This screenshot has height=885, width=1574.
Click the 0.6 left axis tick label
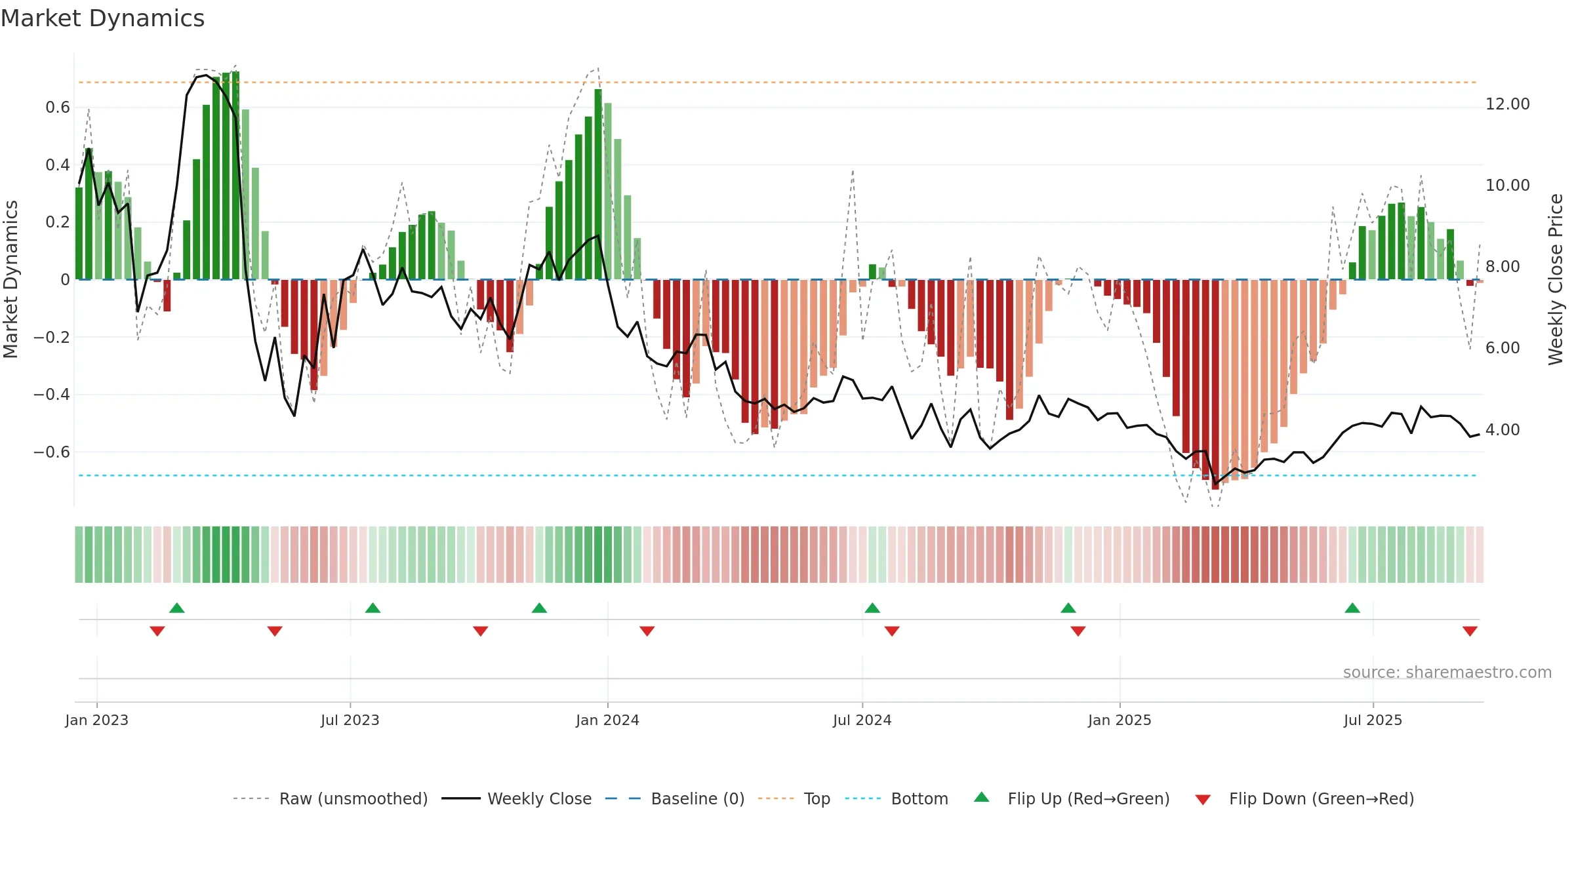coord(58,108)
